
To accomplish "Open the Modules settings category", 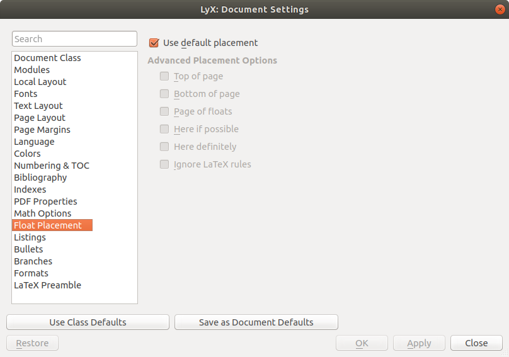I will pos(31,70).
